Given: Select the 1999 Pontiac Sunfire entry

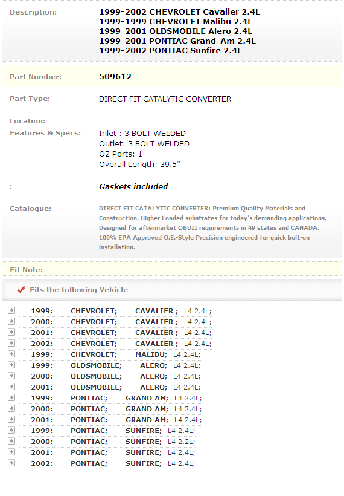Looking at the screenshot, I should [x=113, y=431].
